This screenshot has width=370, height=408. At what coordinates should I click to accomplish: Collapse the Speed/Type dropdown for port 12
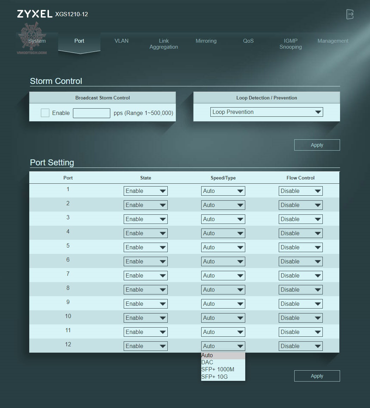[223, 346]
